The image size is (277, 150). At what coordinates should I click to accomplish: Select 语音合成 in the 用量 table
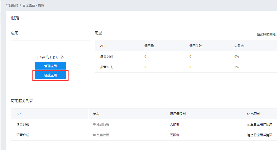(106, 67)
